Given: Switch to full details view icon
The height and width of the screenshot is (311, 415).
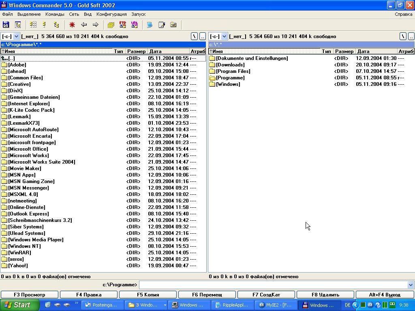Looking at the screenshot, I should tap(44, 25).
